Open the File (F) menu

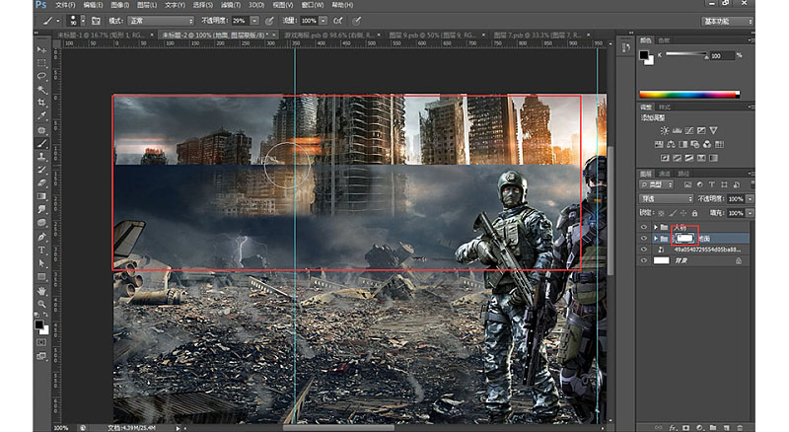point(65,5)
